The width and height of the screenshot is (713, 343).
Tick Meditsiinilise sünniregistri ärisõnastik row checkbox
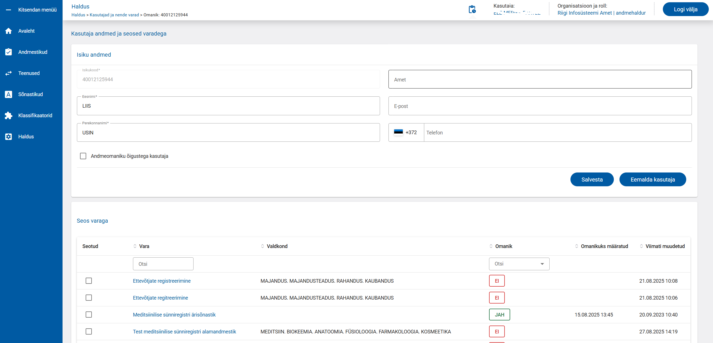(89, 315)
